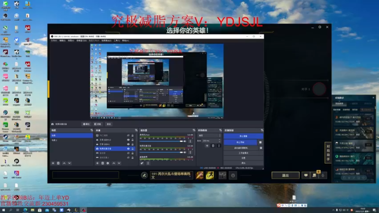Open the OBS 编辑(E) menu
This screenshot has height=213, width=379.
(x=63, y=41)
